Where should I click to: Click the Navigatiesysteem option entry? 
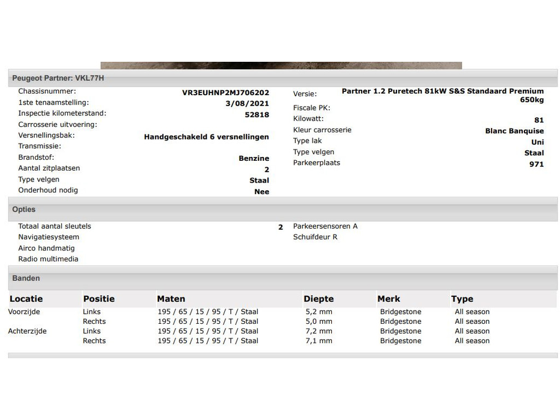pyautogui.click(x=49, y=237)
